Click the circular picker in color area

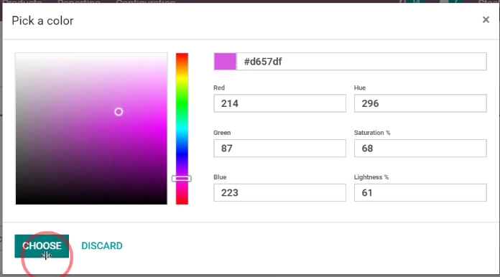pyautogui.click(x=119, y=112)
